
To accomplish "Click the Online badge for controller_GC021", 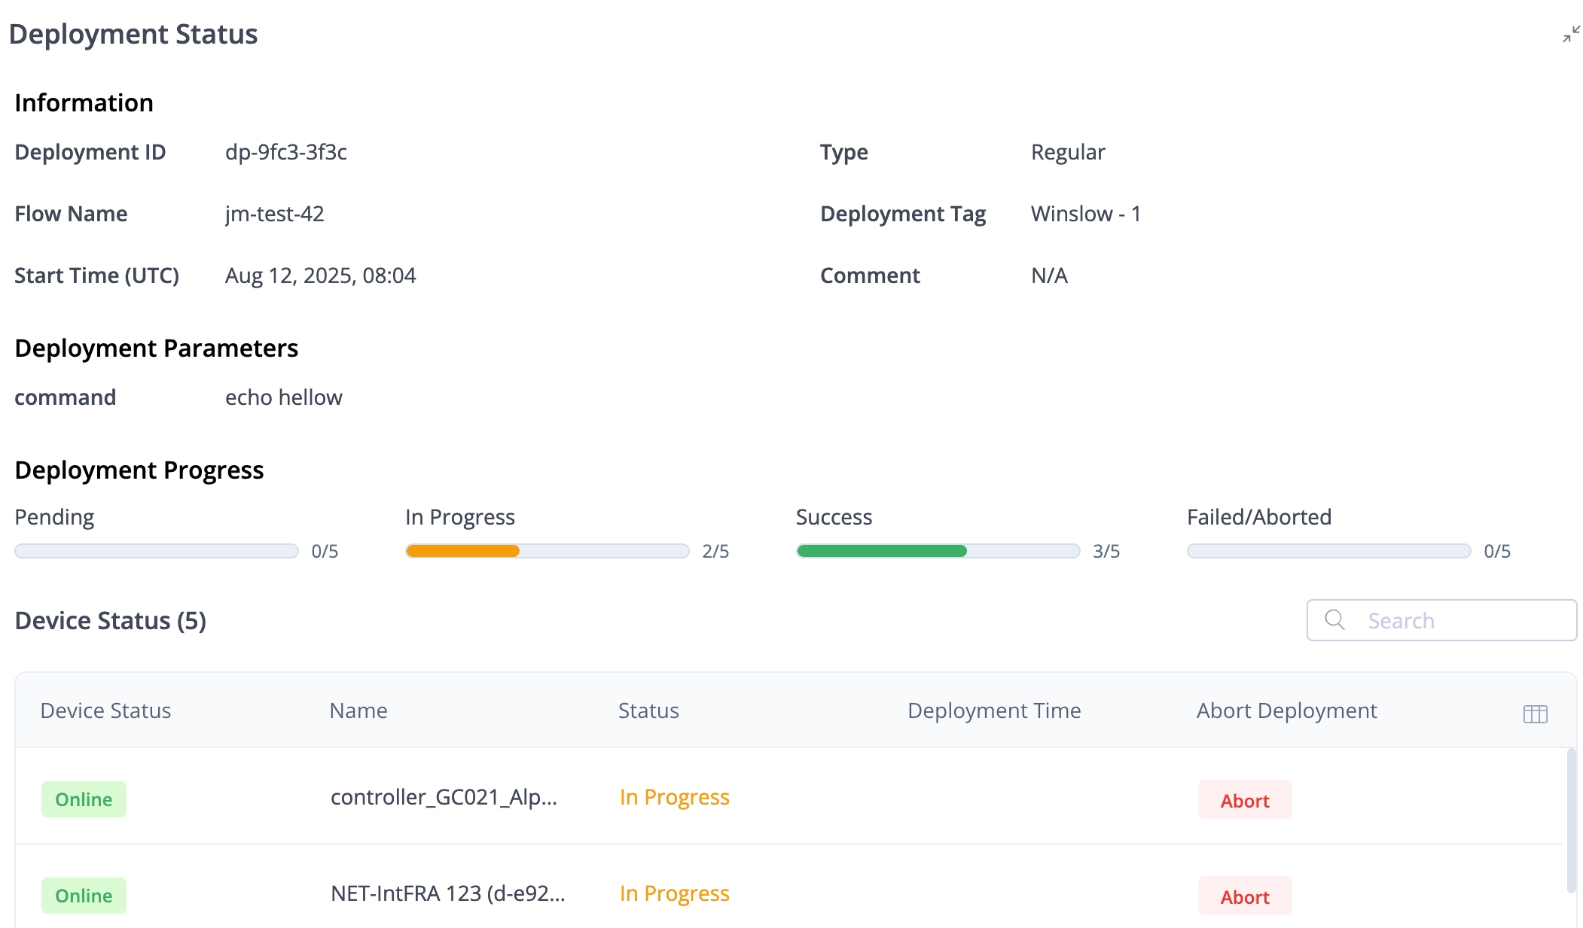I will pos(84,799).
